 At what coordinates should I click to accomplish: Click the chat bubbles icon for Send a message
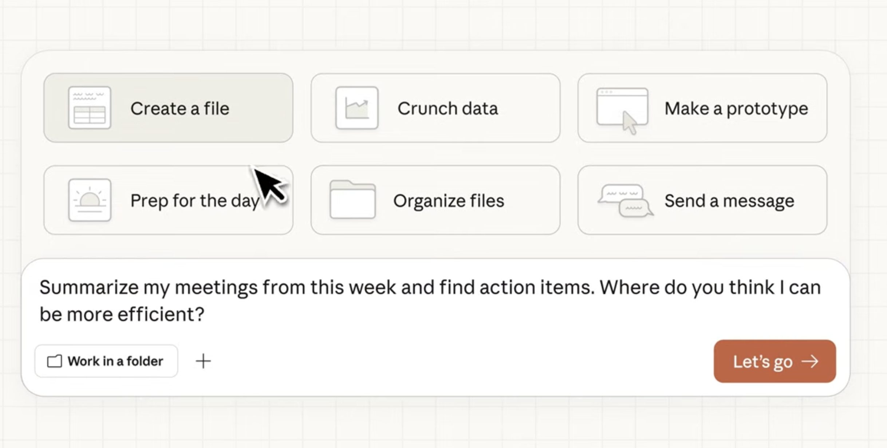click(625, 200)
